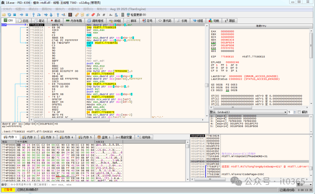Click the Step into icon
The width and height of the screenshot is (315, 194).
[34, 15]
